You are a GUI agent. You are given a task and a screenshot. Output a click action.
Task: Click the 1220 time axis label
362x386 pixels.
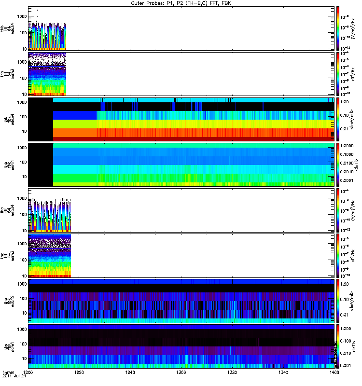pos(79,372)
